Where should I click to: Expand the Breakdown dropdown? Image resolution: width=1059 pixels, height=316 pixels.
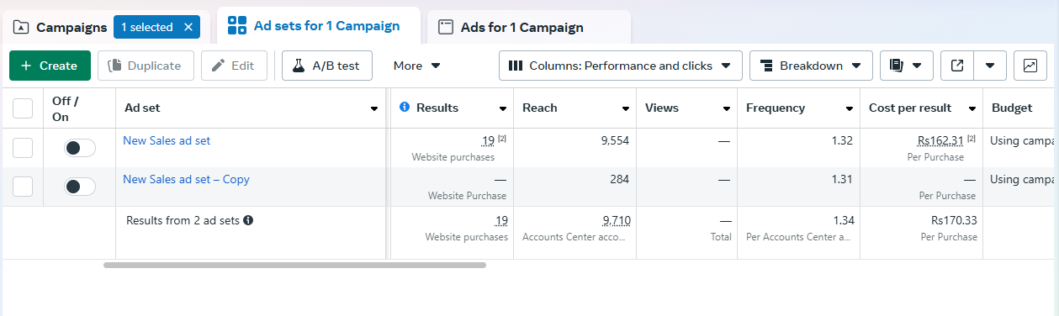pyautogui.click(x=811, y=66)
